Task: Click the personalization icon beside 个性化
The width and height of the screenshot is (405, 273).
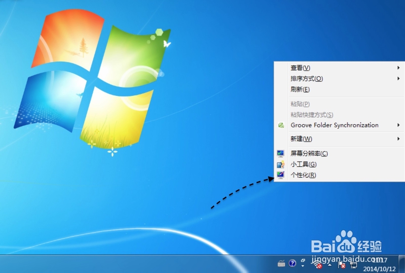Action: pyautogui.click(x=281, y=175)
